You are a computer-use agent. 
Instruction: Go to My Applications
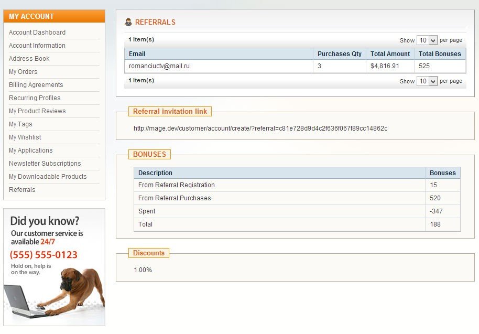pyautogui.click(x=30, y=150)
